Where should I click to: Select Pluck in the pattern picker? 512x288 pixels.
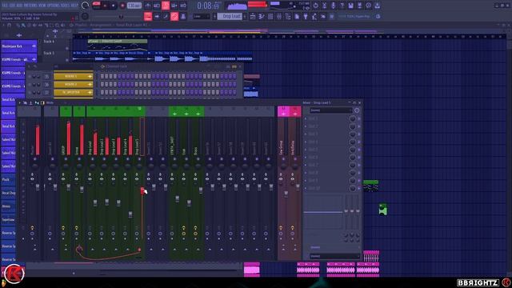point(8,179)
